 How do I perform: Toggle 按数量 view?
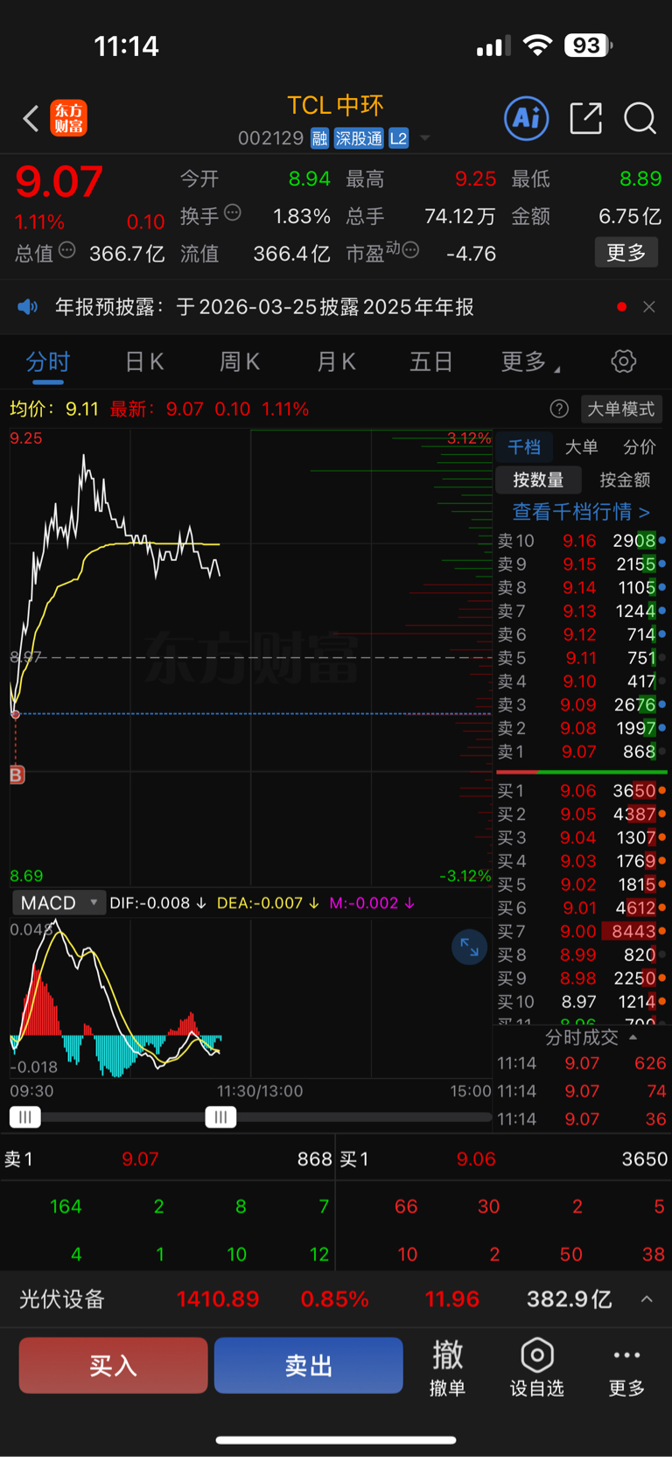[x=538, y=480]
